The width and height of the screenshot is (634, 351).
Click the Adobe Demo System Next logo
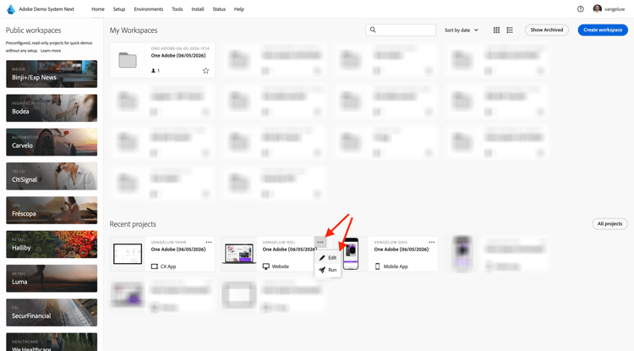pyautogui.click(x=11, y=9)
